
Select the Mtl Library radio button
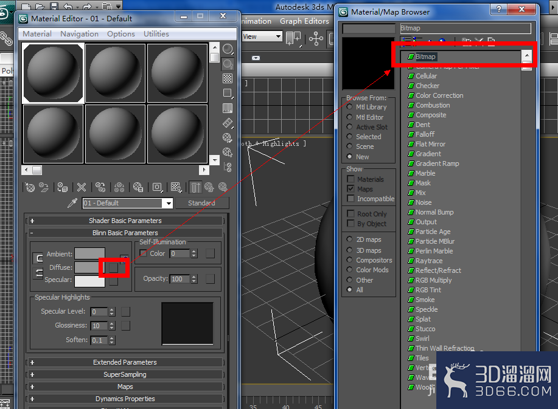349,106
